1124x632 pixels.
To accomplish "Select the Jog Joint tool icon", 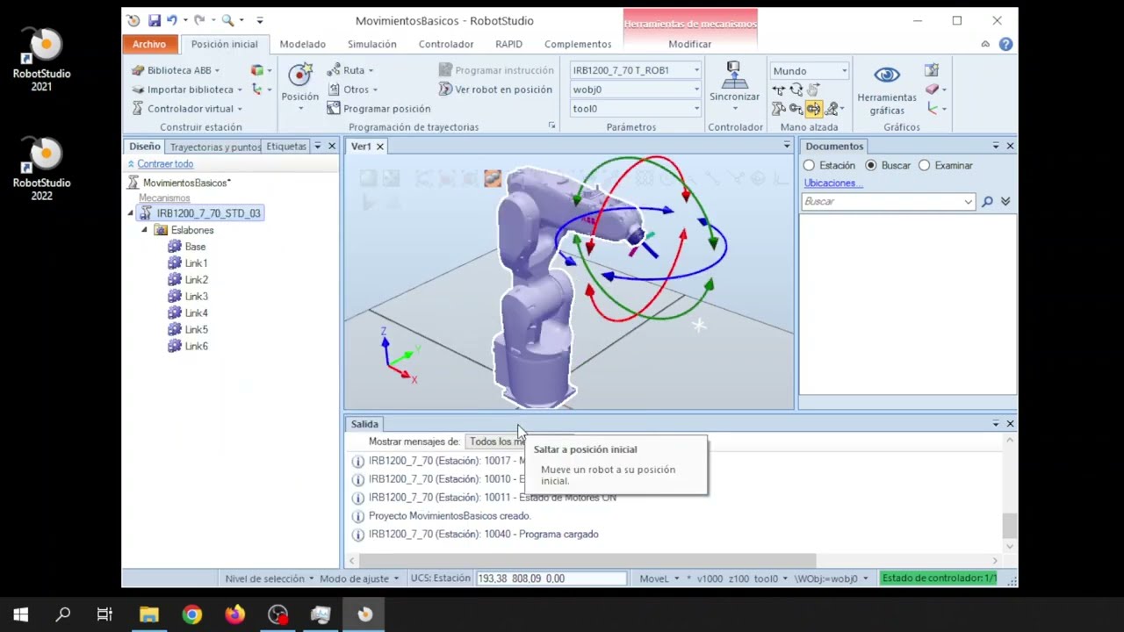I will [x=779, y=109].
